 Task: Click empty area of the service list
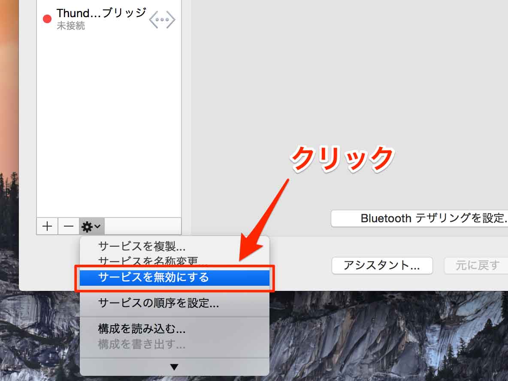(x=109, y=123)
